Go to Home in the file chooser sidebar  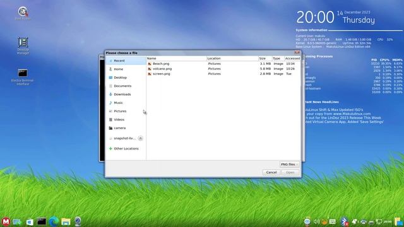click(126, 69)
